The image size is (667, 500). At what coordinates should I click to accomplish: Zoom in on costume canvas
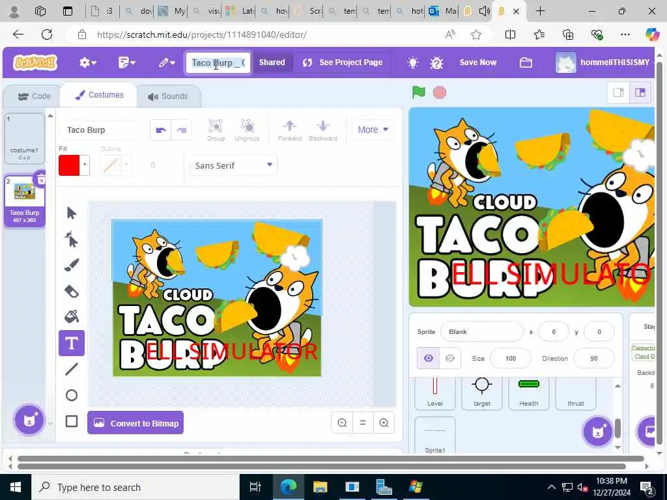tap(384, 423)
